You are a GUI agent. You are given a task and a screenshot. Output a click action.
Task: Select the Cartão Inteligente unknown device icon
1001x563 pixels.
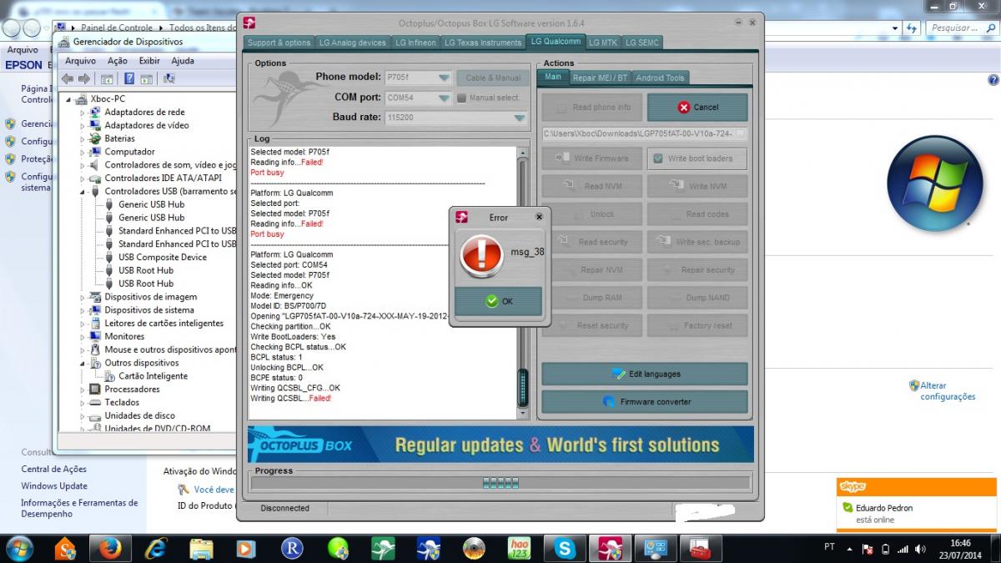110,376
